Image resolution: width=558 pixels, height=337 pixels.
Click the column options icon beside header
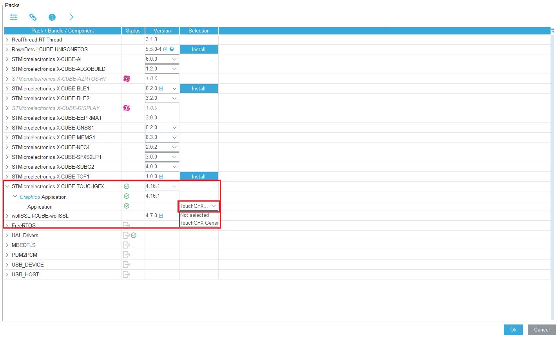(553, 31)
